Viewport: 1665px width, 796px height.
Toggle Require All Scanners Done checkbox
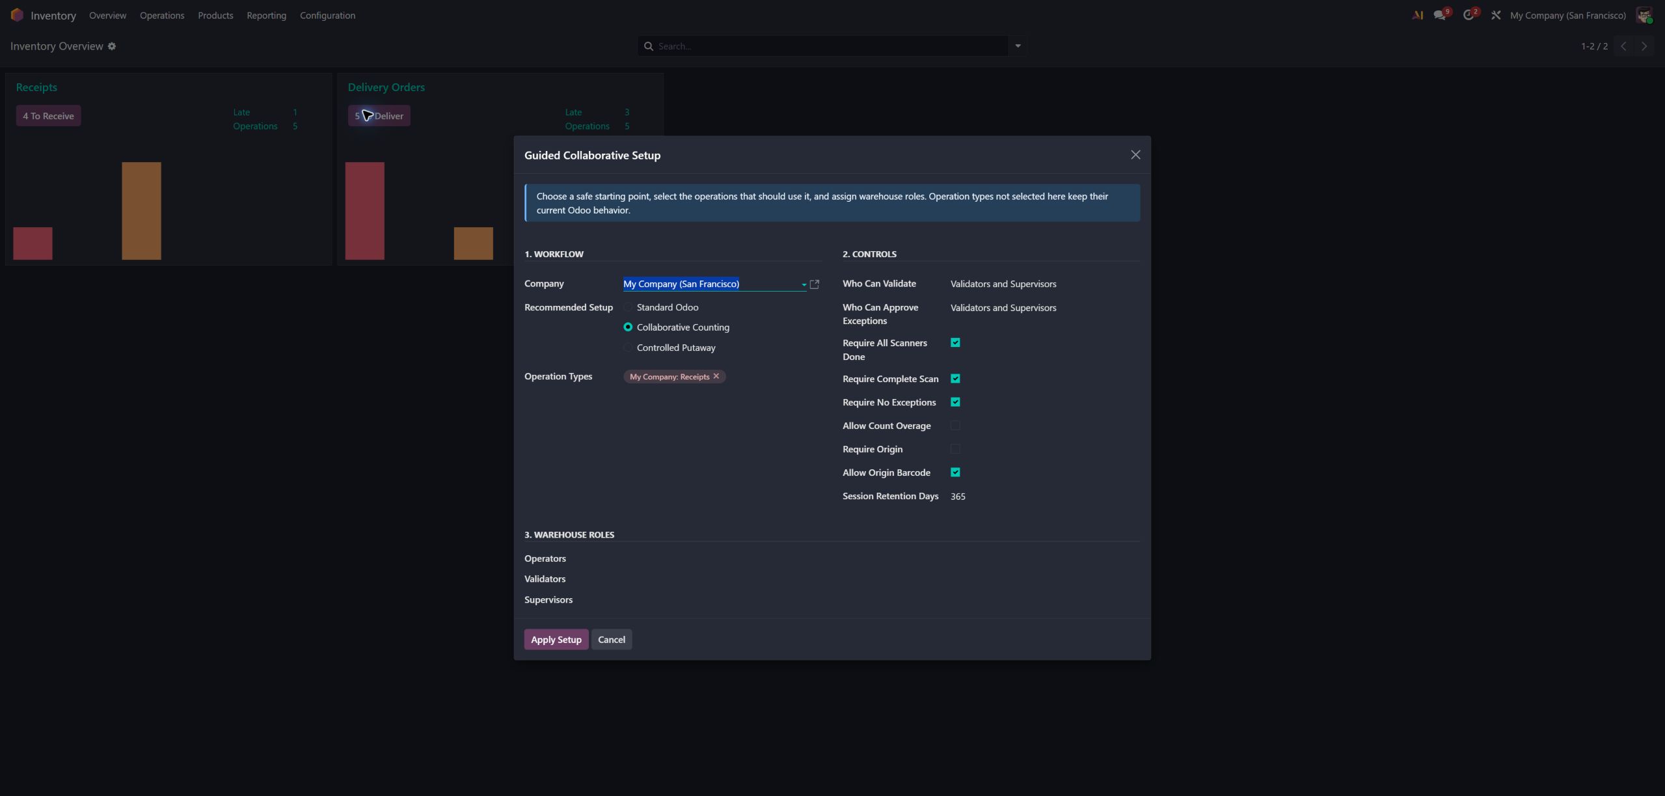955,342
